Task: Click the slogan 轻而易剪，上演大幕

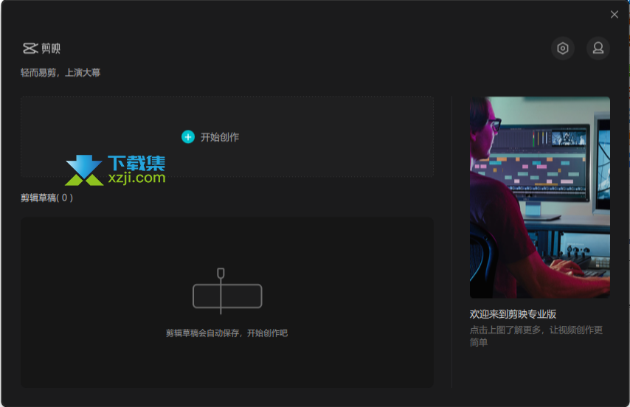Action: coord(60,73)
